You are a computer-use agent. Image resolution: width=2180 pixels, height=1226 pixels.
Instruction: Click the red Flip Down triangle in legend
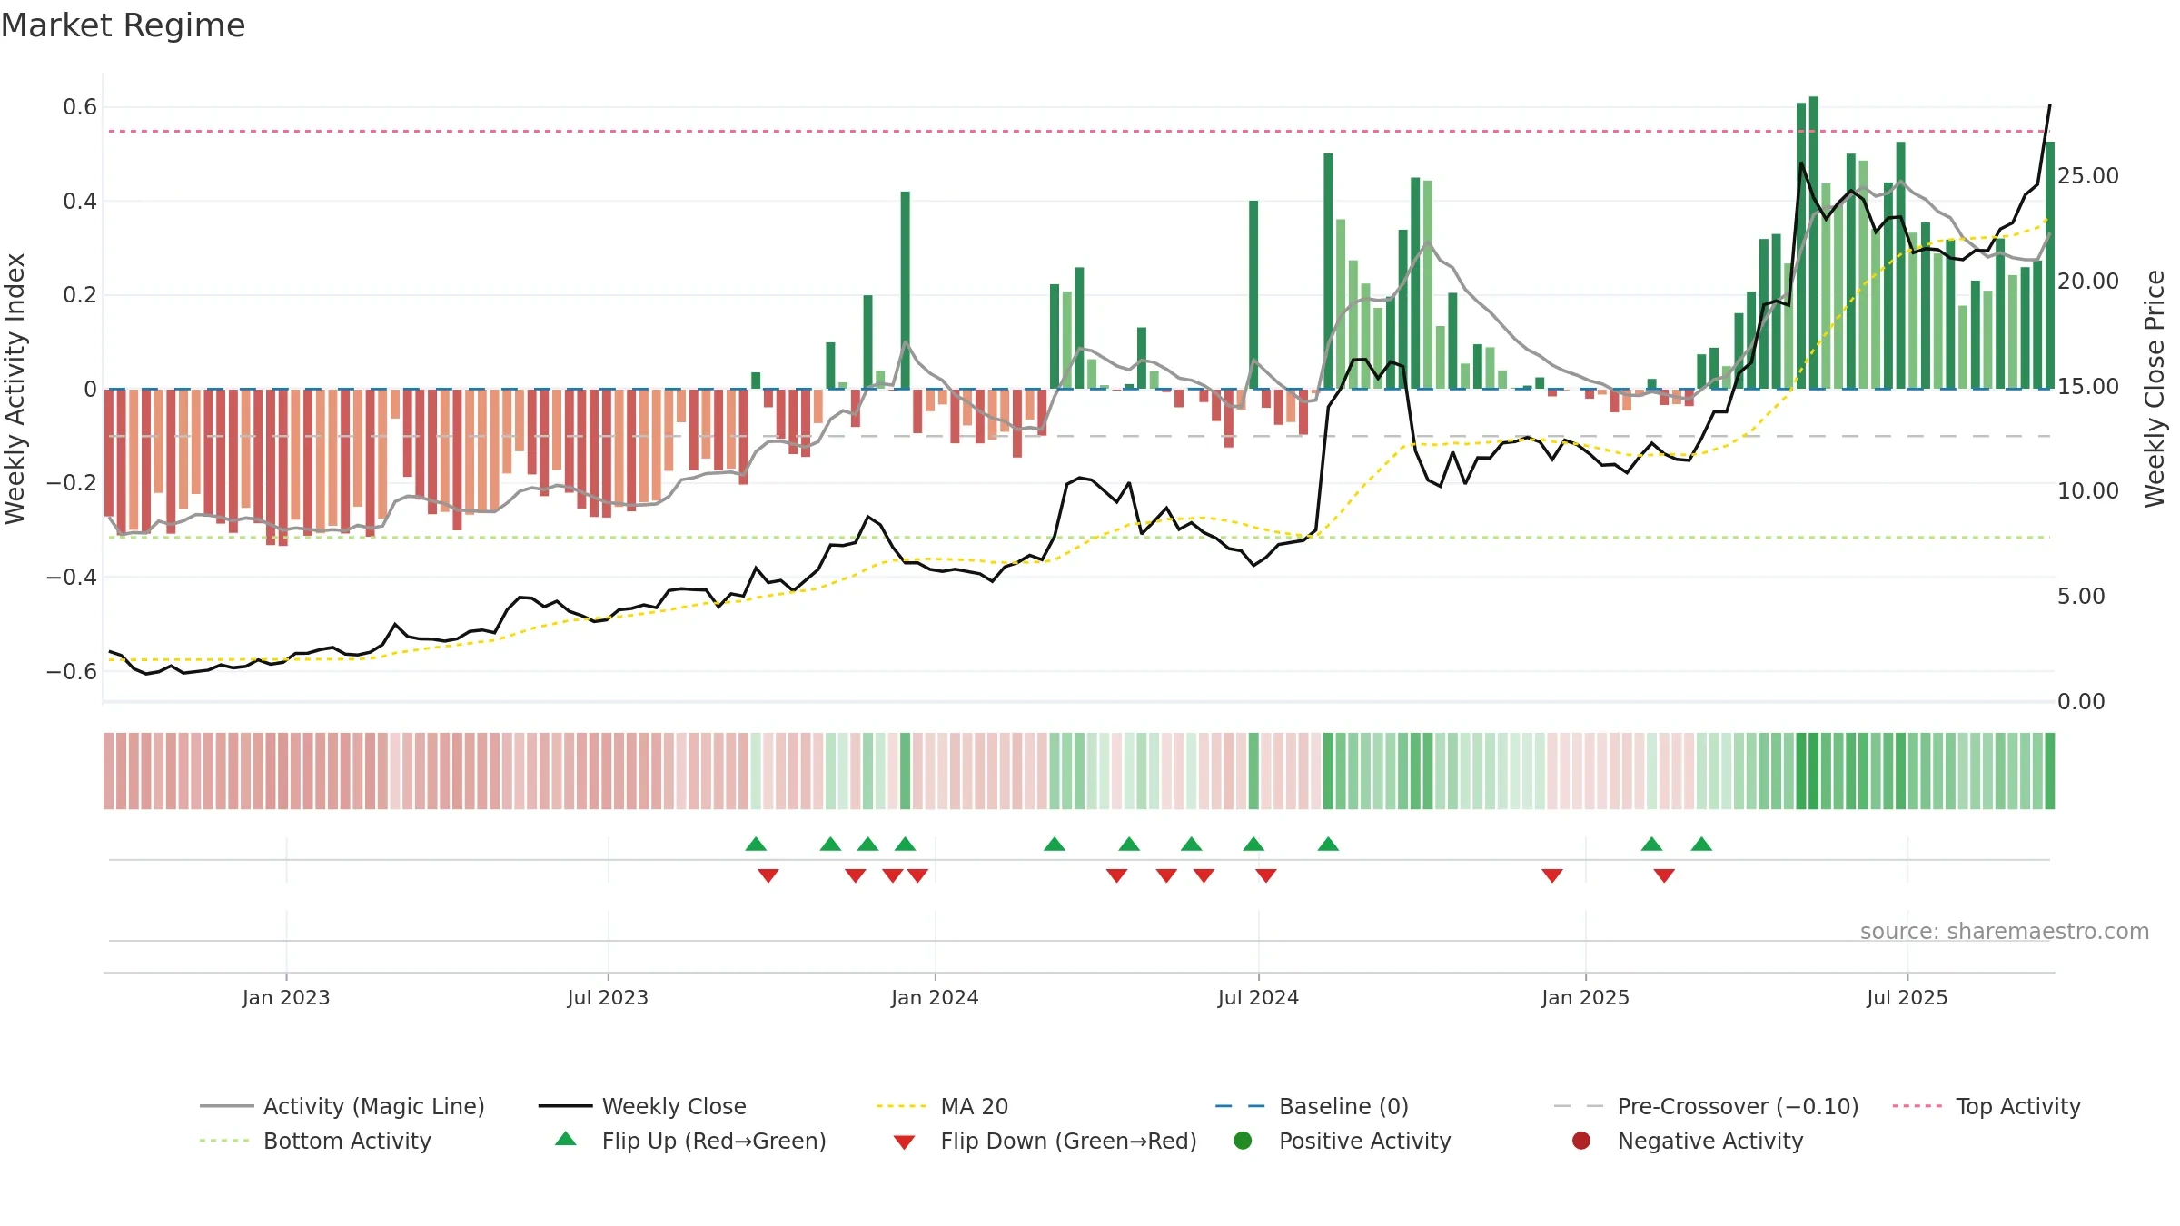tap(904, 1142)
